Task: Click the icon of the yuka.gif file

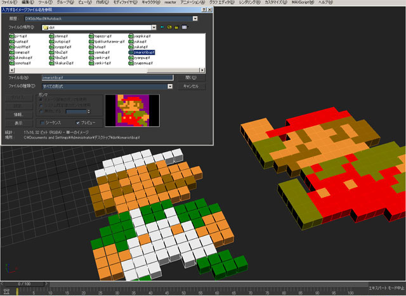Action: [x=131, y=42]
